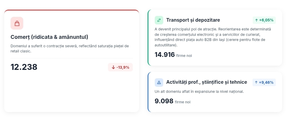Select the +9,46% growth badge
The width and height of the screenshot is (286, 119).
tap(264, 82)
